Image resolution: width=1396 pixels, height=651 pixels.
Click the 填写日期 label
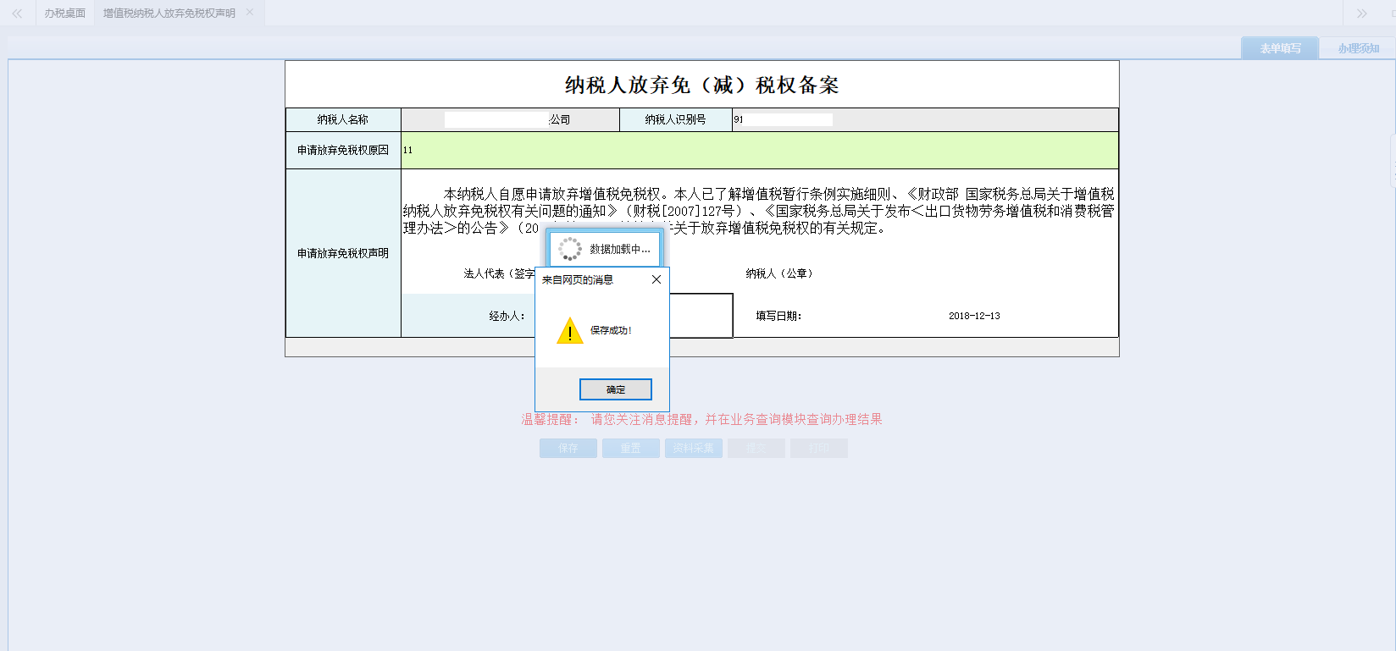click(x=778, y=316)
